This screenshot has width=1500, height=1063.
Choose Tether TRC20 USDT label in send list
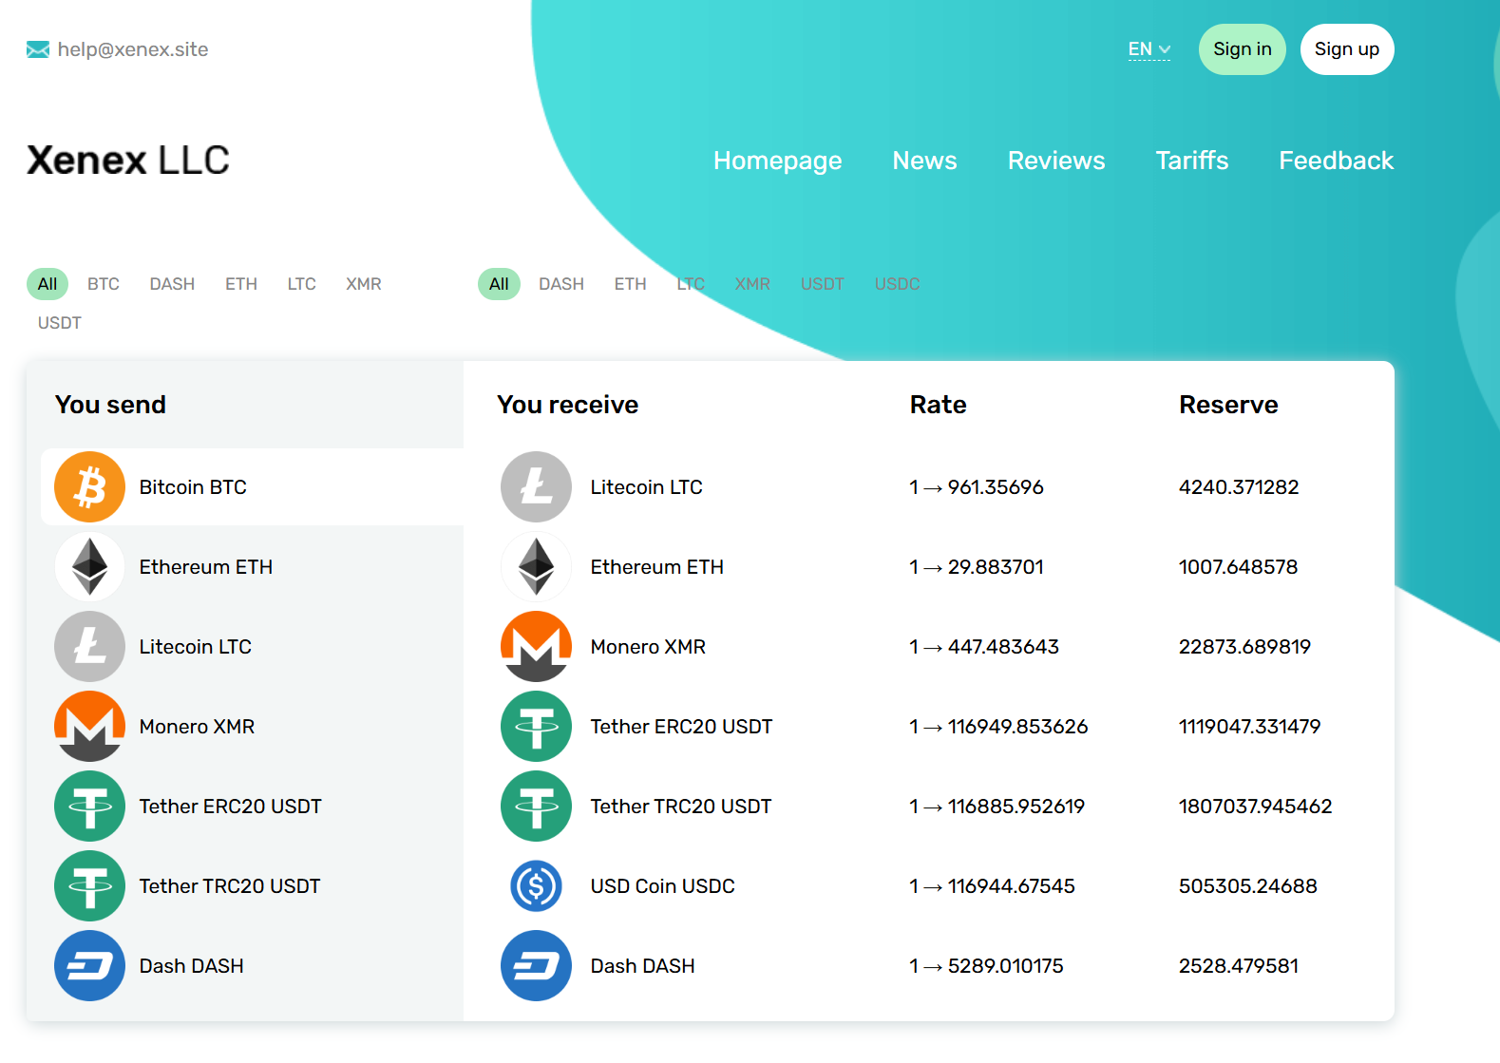tap(230, 886)
